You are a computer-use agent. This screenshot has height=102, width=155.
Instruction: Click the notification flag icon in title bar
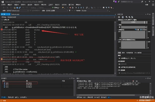(115, 1)
